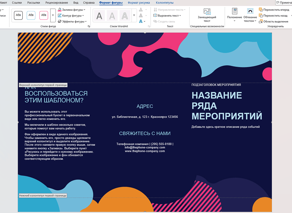Click the heading НАЗВАНИЕ РЯДА МЕРОПРИЯТИЙ
Screen dimensions: 292x213
tap(227, 106)
